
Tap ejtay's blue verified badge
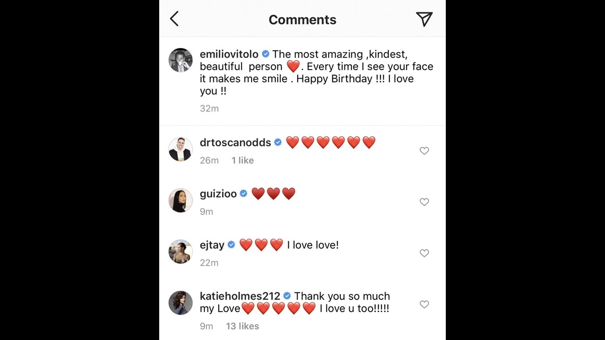pos(230,245)
